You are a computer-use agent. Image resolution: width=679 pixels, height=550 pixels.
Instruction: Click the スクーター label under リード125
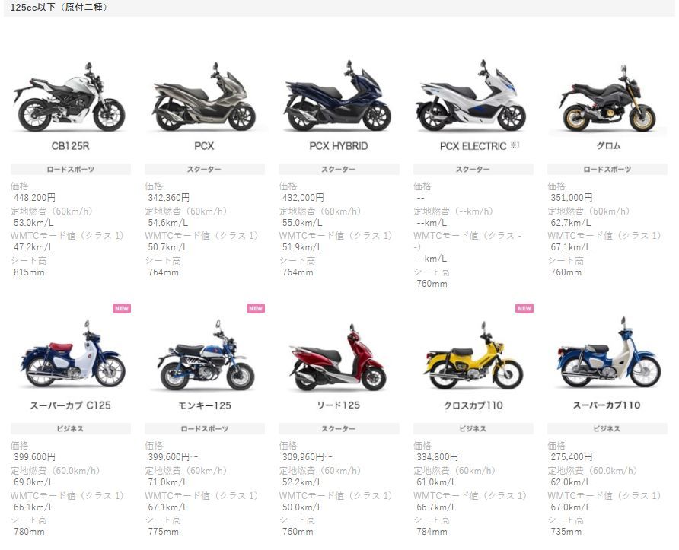[x=339, y=428]
